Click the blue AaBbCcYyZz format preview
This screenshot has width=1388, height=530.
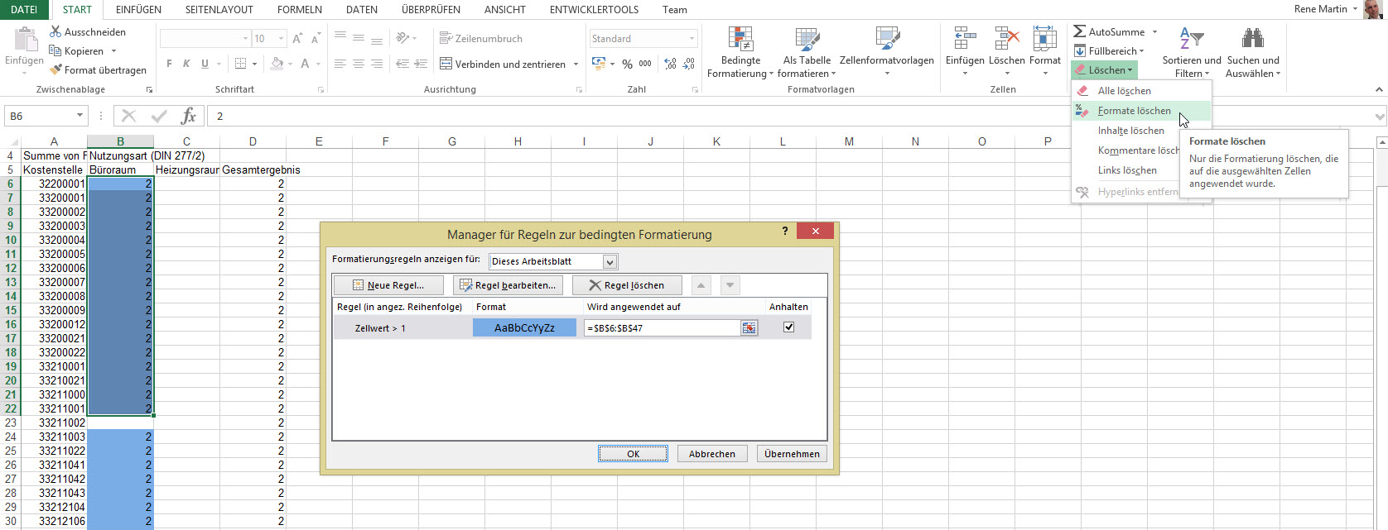tap(524, 328)
